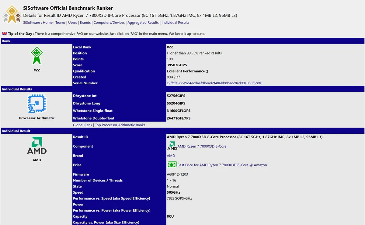View Aggregated Results page

tap(143, 23)
